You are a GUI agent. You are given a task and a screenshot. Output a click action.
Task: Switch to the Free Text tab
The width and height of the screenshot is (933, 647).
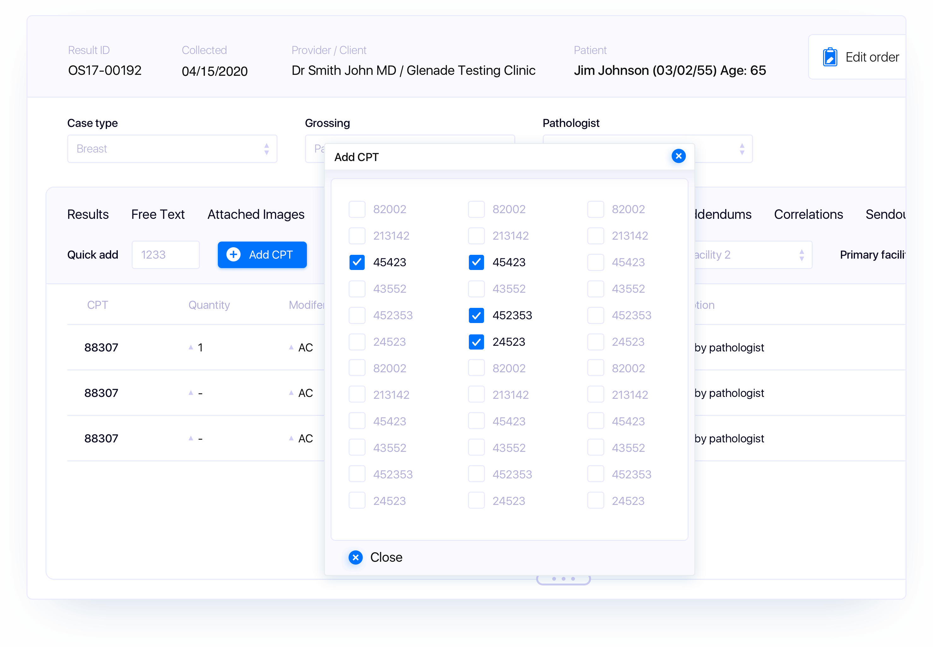click(x=158, y=214)
